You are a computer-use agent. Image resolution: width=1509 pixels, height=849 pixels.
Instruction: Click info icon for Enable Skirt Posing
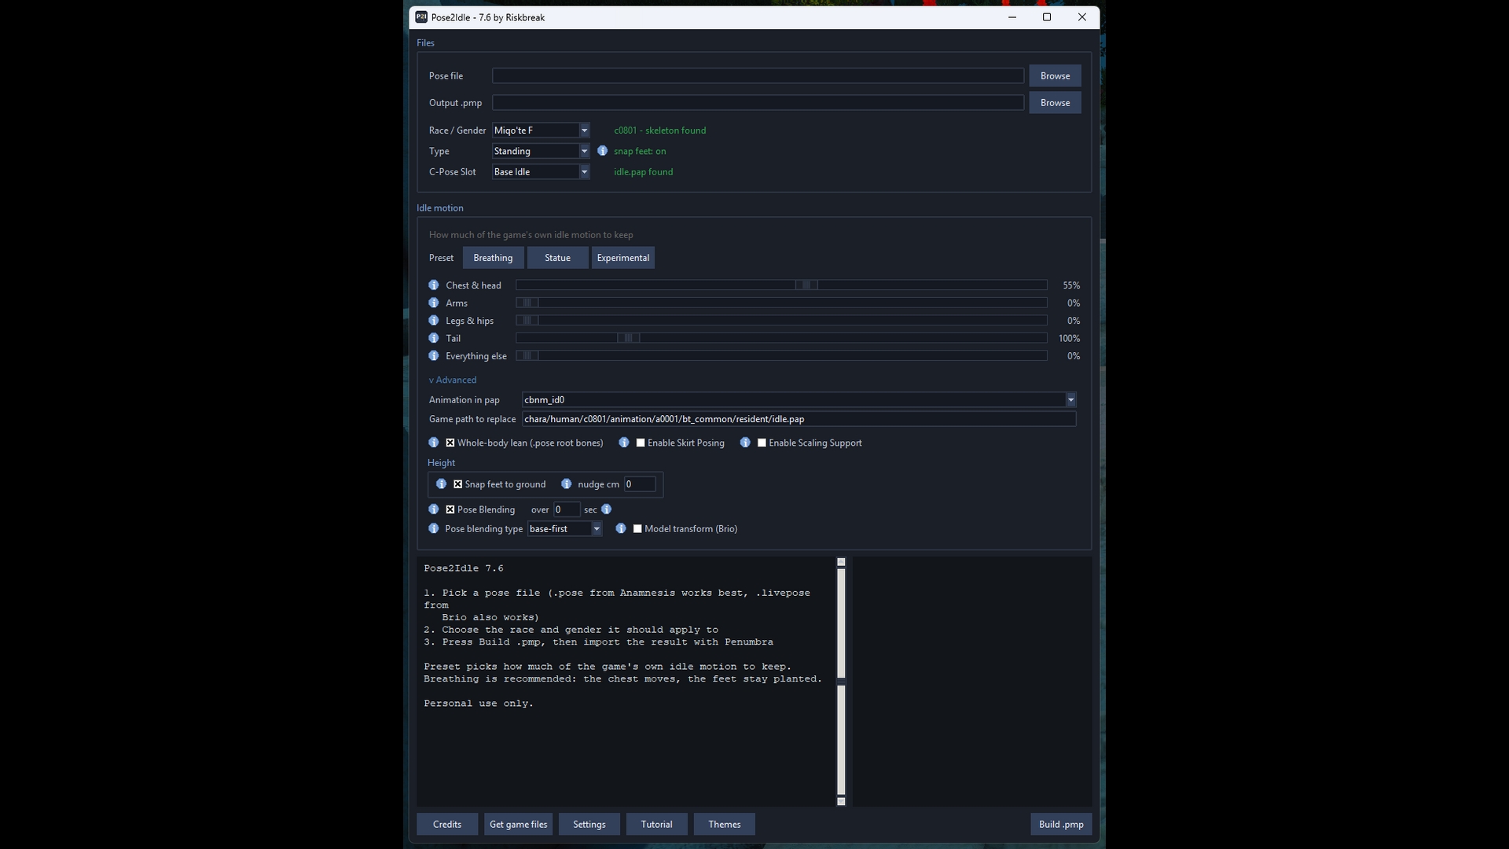pos(624,443)
